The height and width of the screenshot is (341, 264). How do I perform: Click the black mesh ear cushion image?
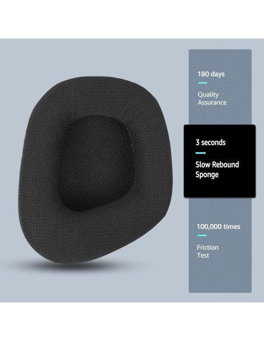pos(96,170)
